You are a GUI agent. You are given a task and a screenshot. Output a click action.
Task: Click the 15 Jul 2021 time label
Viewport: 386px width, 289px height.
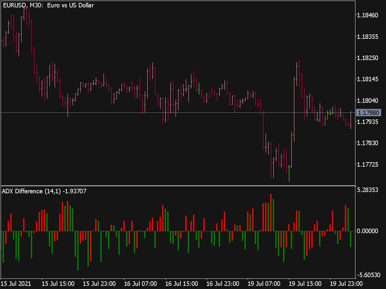click(x=16, y=284)
